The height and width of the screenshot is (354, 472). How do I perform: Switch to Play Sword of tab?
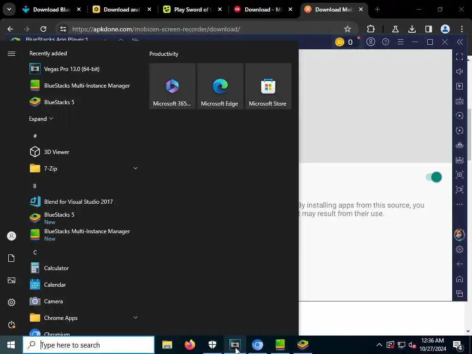pos(192,9)
